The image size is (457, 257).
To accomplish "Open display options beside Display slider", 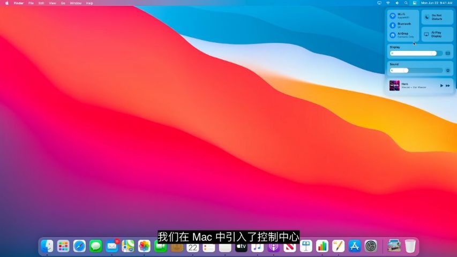I will (448, 53).
